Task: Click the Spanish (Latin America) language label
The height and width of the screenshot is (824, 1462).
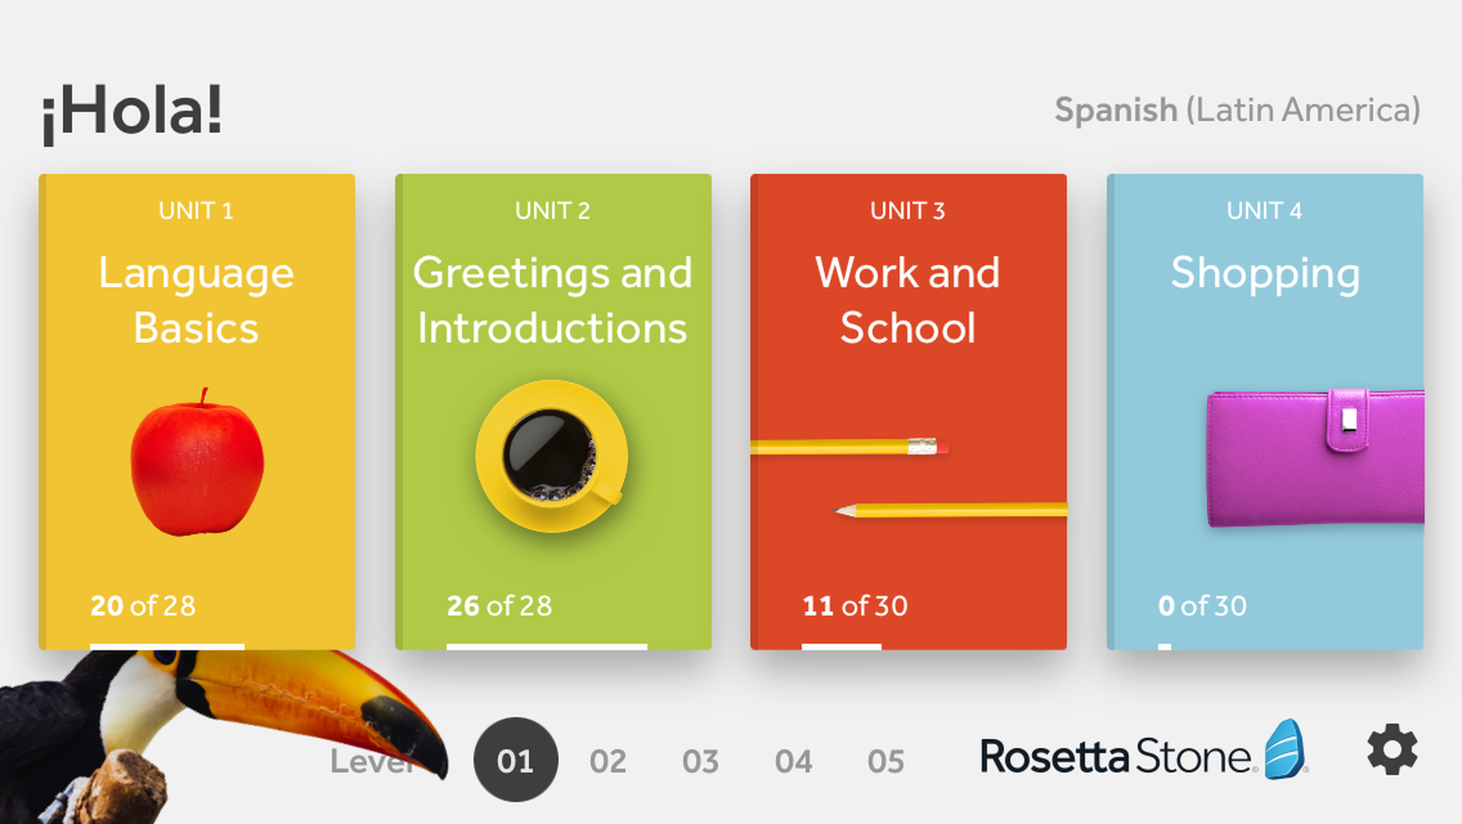Action: 1237,110
